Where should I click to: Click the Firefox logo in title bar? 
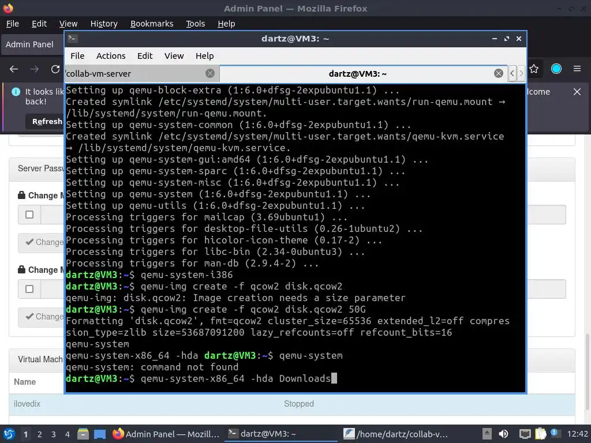click(8, 8)
